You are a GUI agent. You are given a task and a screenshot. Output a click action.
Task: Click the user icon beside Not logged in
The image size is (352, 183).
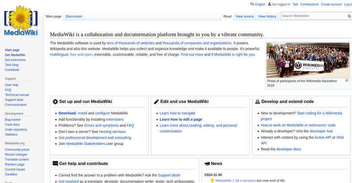coord(269,4)
